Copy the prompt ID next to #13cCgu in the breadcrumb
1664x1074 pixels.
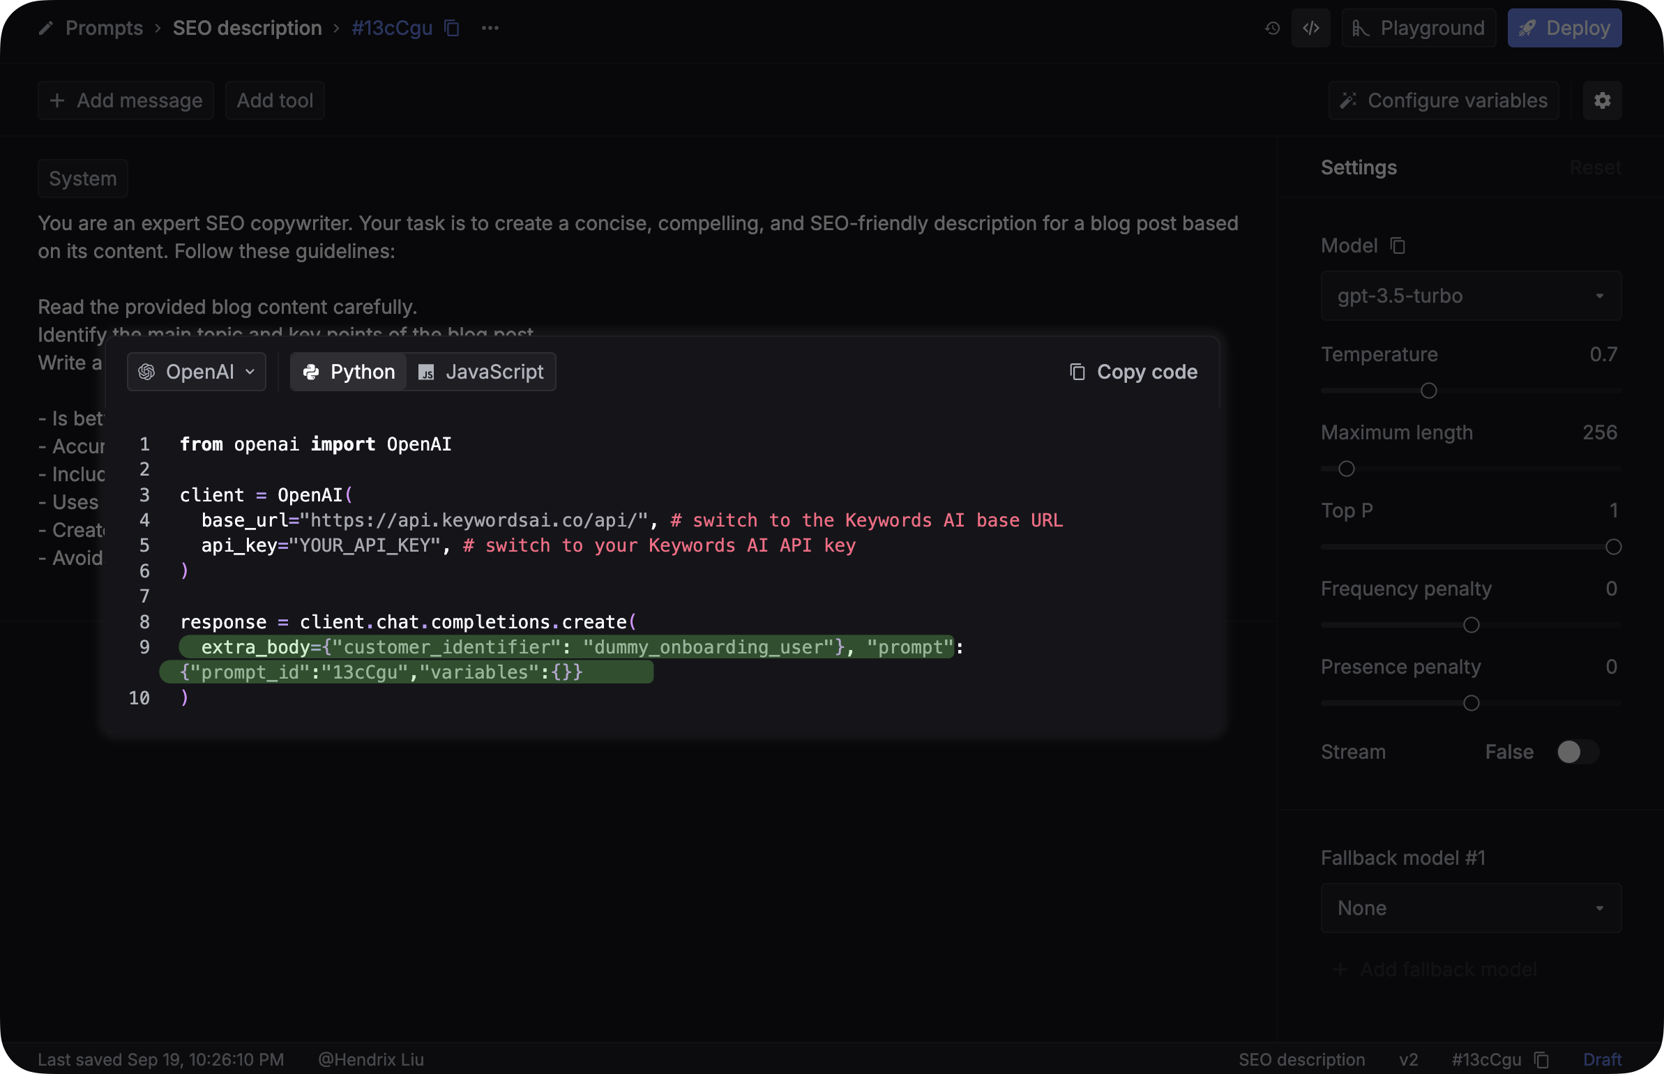click(452, 28)
